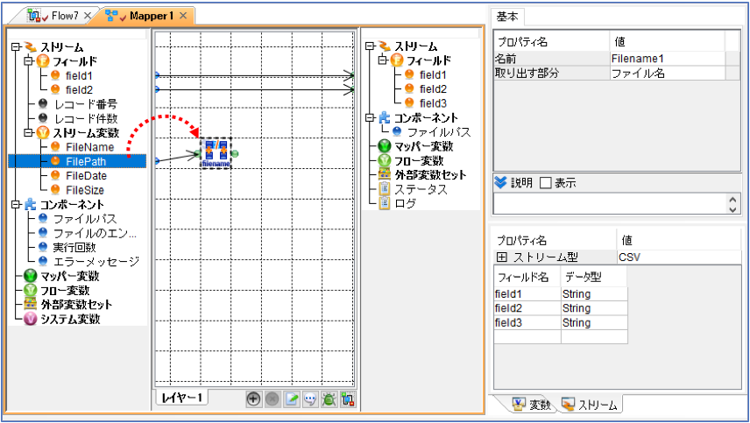The width and height of the screenshot is (750, 423).
Task: Collapse the input ストリーム root node
Action: click(16, 46)
